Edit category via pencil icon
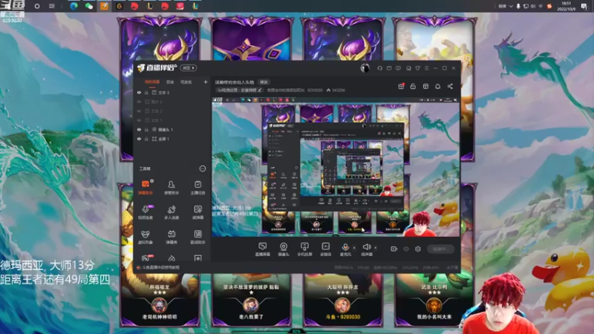This screenshot has width=594, height=334. tap(260, 90)
